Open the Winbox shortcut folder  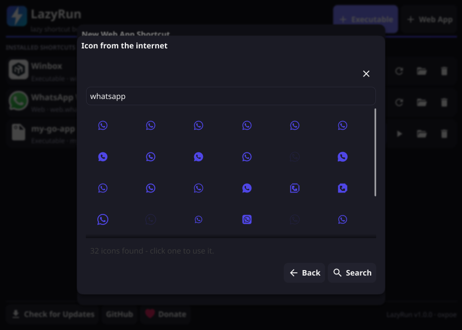(422, 71)
